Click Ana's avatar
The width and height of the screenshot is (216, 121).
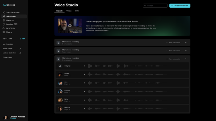[x=60, y=83]
